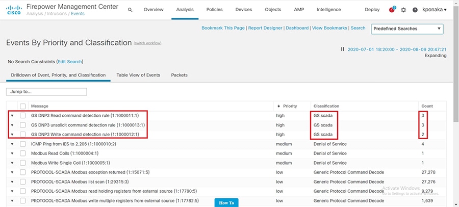
Task: Check the GS DNP3 Write command row
Action: coord(23,135)
